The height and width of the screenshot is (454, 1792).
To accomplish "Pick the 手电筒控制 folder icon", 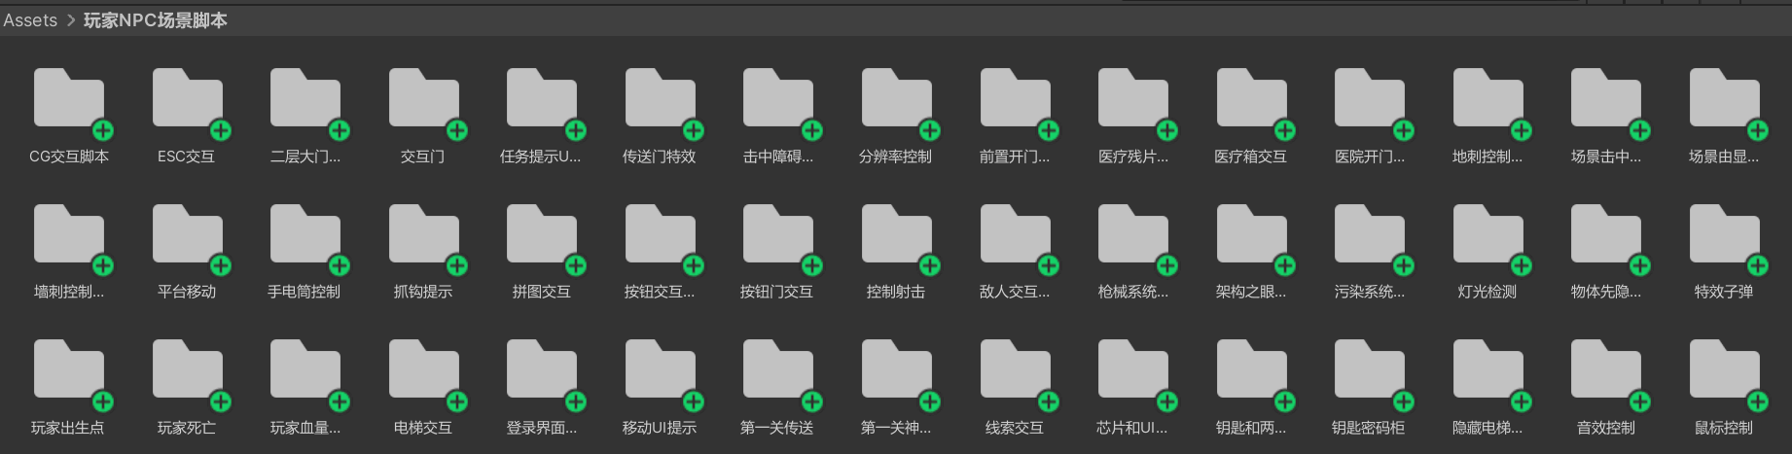I will [305, 233].
